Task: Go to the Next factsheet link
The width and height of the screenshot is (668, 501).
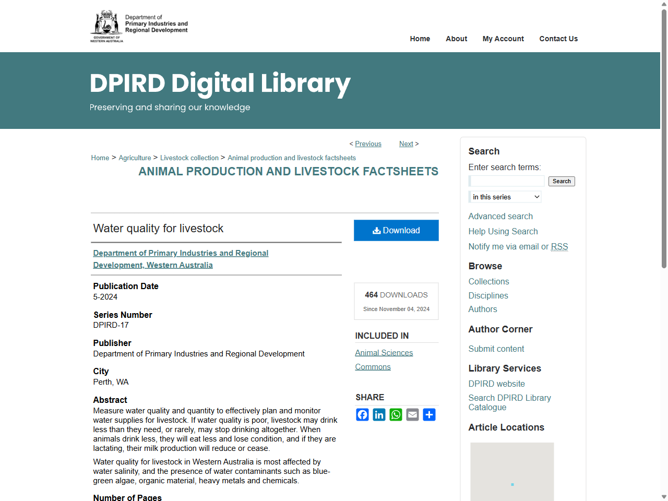Action: [x=406, y=144]
